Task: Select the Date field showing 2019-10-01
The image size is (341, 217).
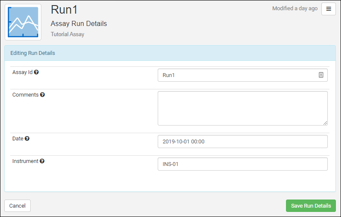Action: pyautogui.click(x=242, y=142)
